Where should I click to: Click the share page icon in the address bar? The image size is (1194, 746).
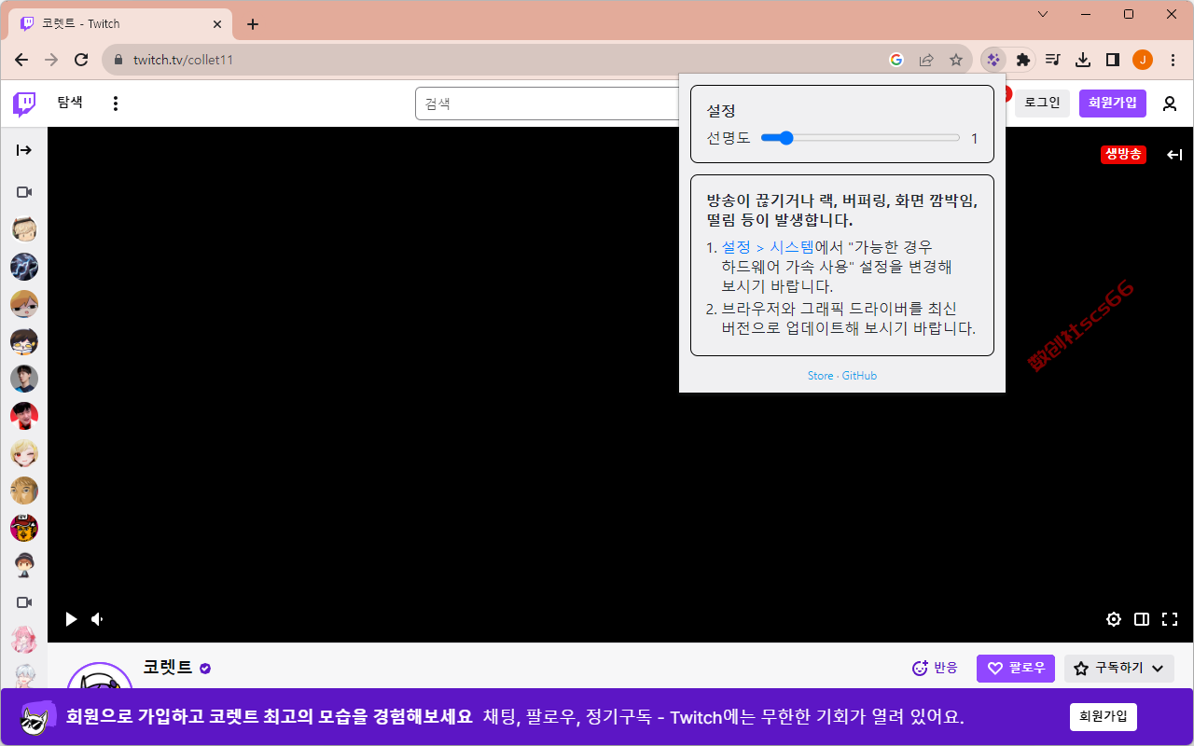926,60
